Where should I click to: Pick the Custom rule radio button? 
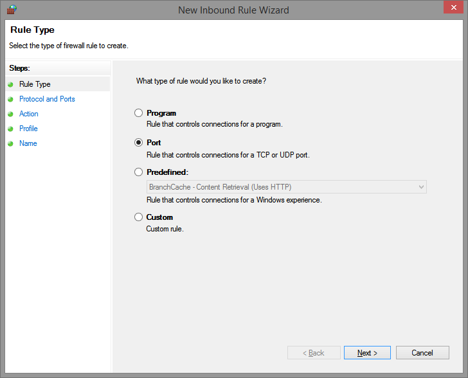click(x=138, y=217)
